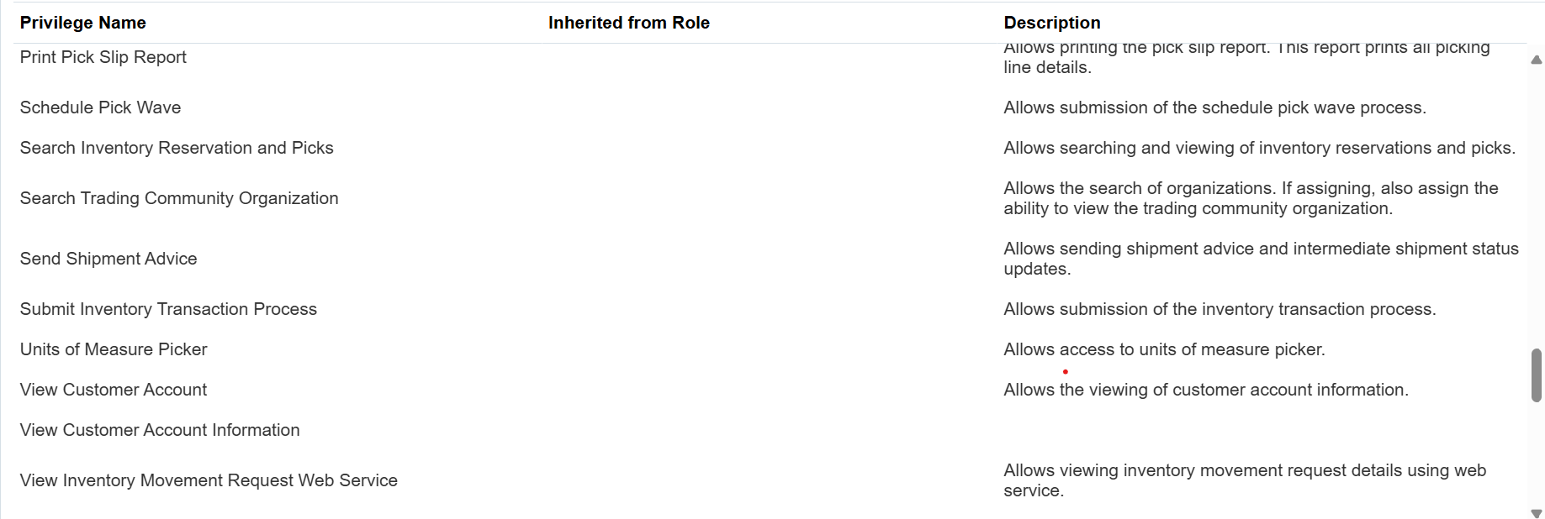The height and width of the screenshot is (519, 1545).
Task: Select Submit Inventory Transaction Process privilege
Action: (x=168, y=309)
